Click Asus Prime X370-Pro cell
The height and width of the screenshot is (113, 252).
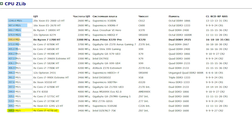[107, 39]
